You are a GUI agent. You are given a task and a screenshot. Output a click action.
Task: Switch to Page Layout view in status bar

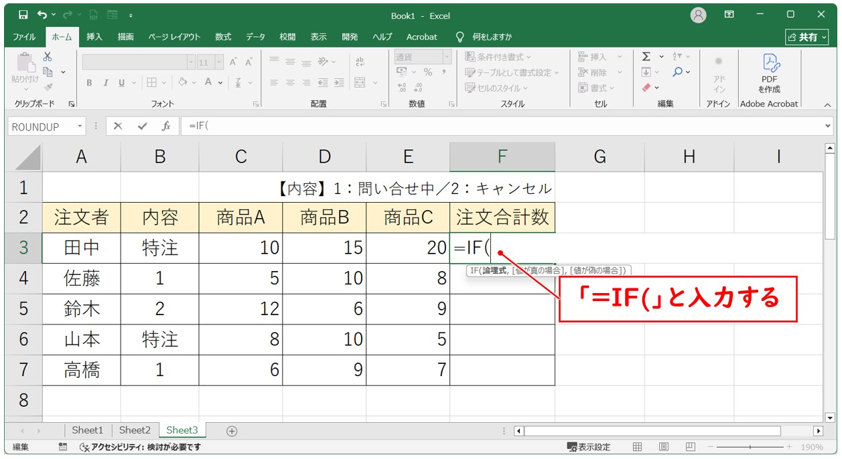tap(663, 447)
